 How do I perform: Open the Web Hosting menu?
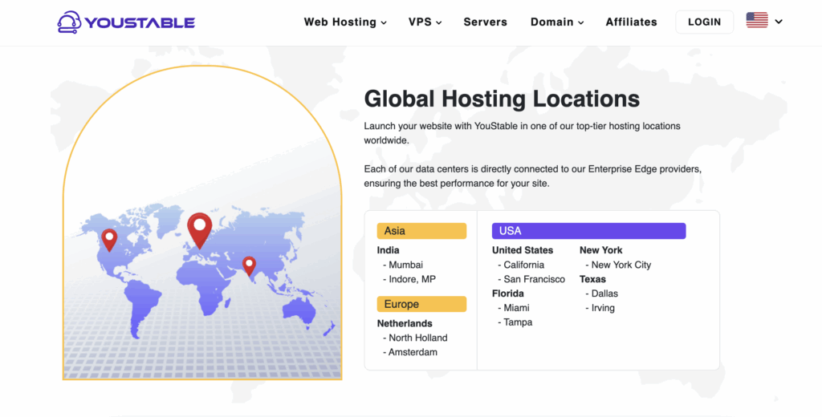(x=345, y=22)
